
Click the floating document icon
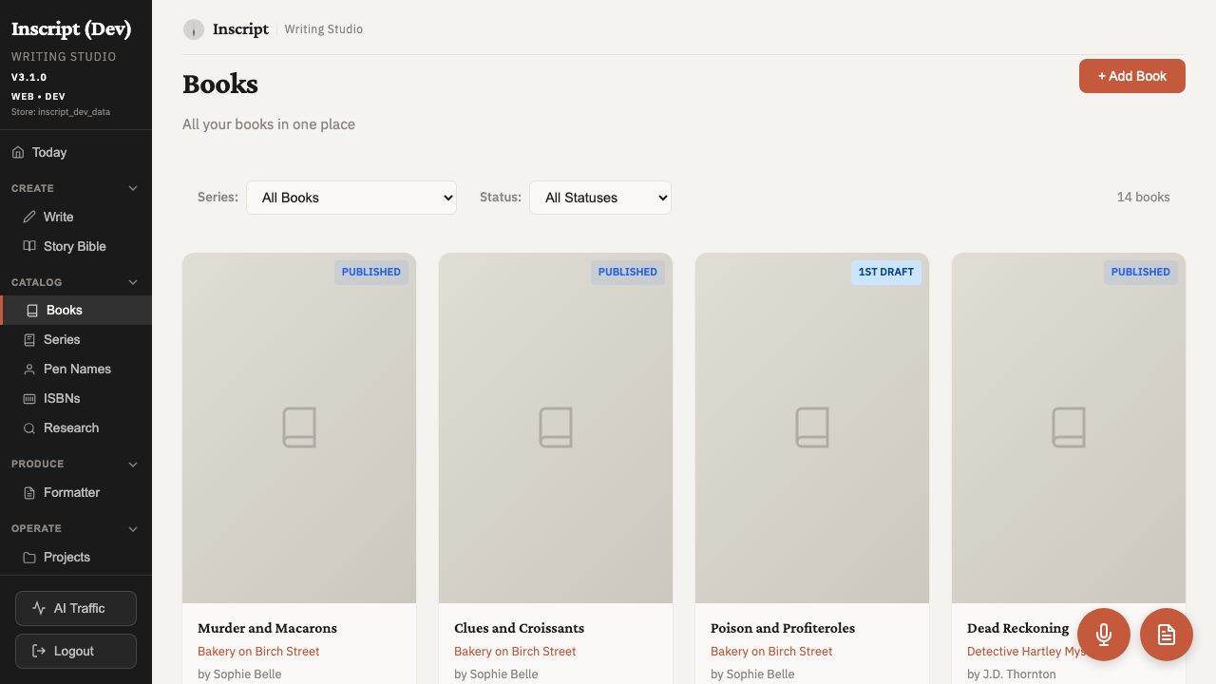click(1167, 635)
